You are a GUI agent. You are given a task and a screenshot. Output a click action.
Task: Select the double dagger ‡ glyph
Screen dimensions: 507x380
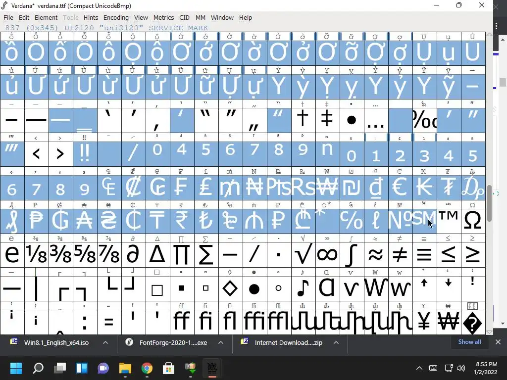pyautogui.click(x=327, y=120)
